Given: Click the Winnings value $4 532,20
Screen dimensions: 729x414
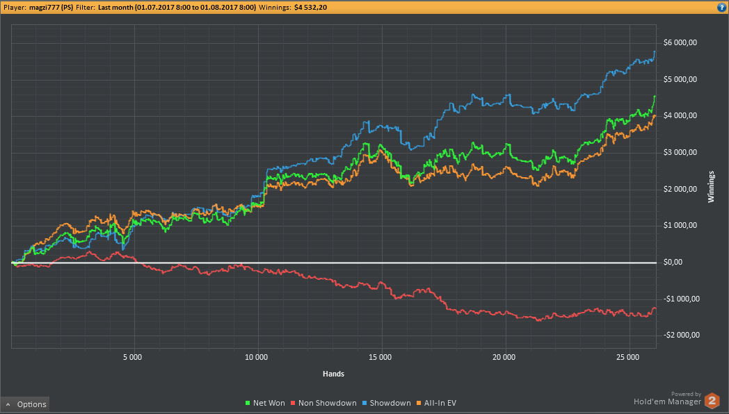Looking at the screenshot, I should [x=310, y=8].
